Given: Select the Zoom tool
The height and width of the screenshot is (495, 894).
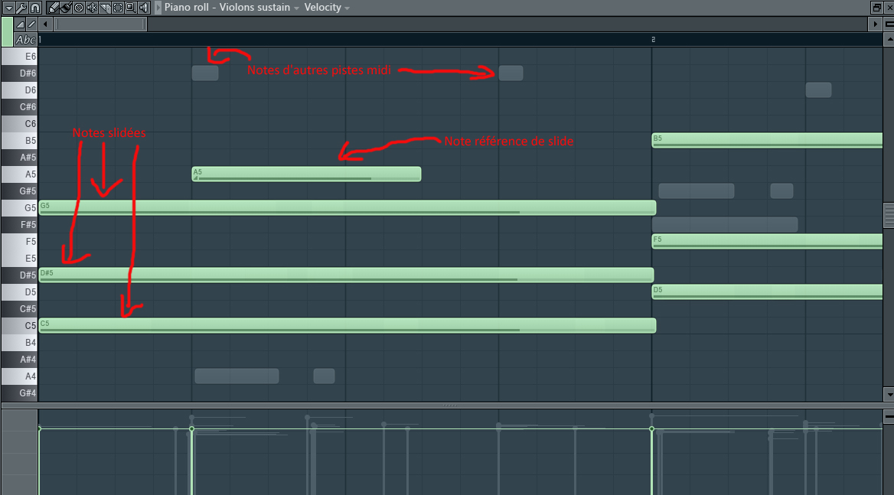Looking at the screenshot, I should pos(130,7).
